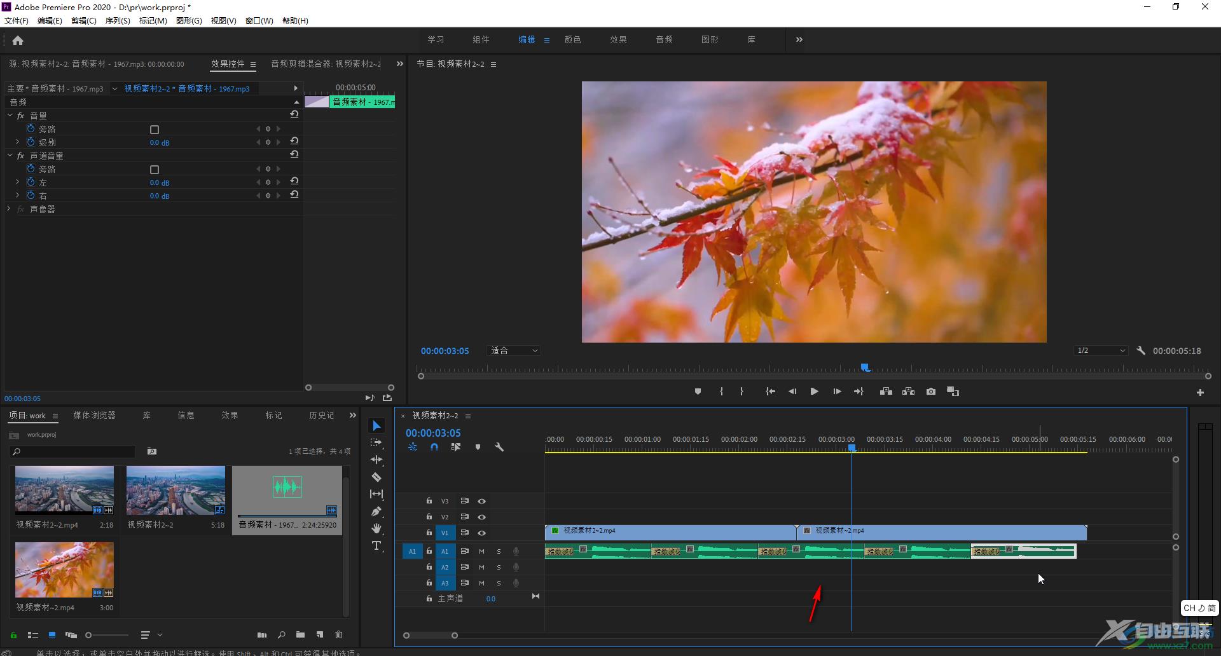Image resolution: width=1221 pixels, height=656 pixels.
Task: Select the 音频素材 - 1967 audio thumbnail
Action: tap(287, 491)
